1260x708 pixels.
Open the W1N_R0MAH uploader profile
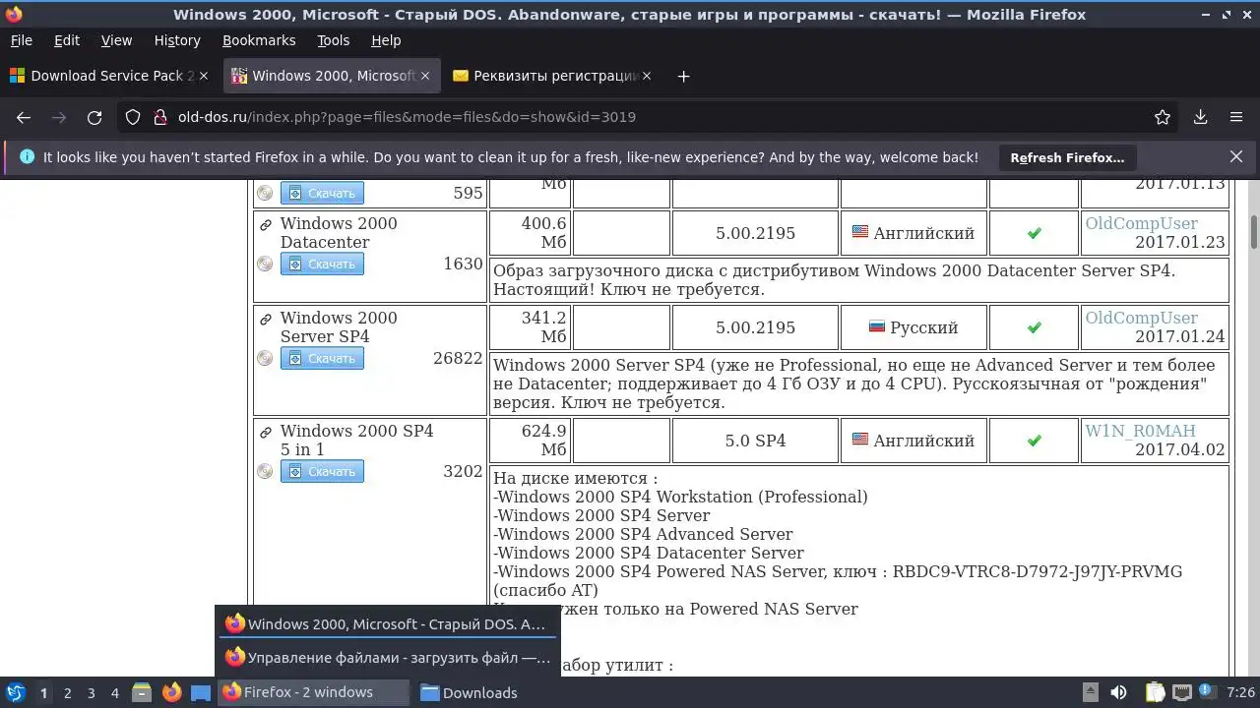coord(1140,431)
